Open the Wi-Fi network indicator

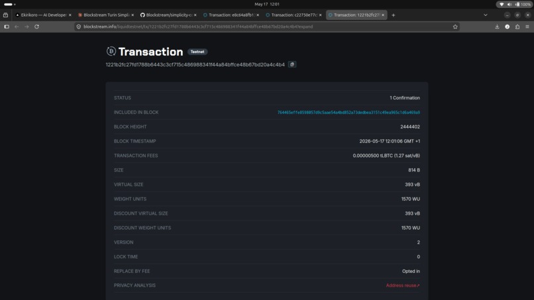coord(502,5)
